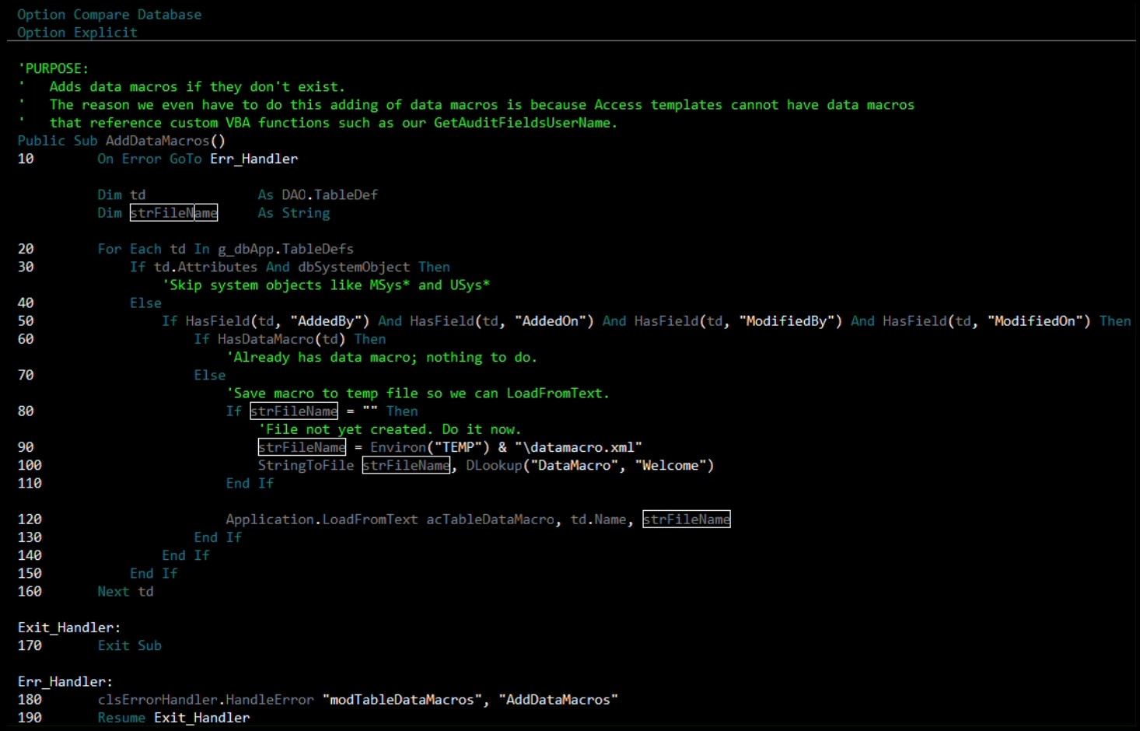Screen dimensions: 1140x731
Task: Click comment 'File not yet created. Do it now.'
Action: (x=390, y=429)
